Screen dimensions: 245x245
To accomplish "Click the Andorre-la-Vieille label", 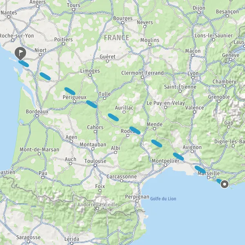I will click(98, 205).
